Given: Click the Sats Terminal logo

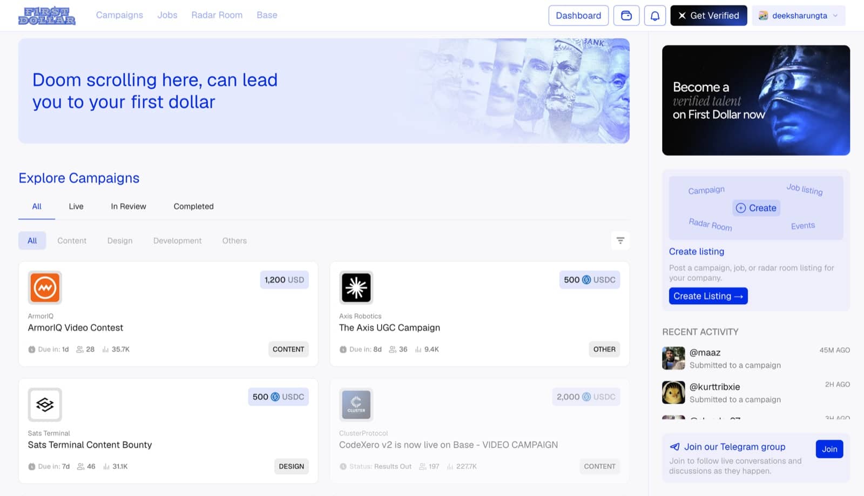Looking at the screenshot, I should tap(45, 405).
